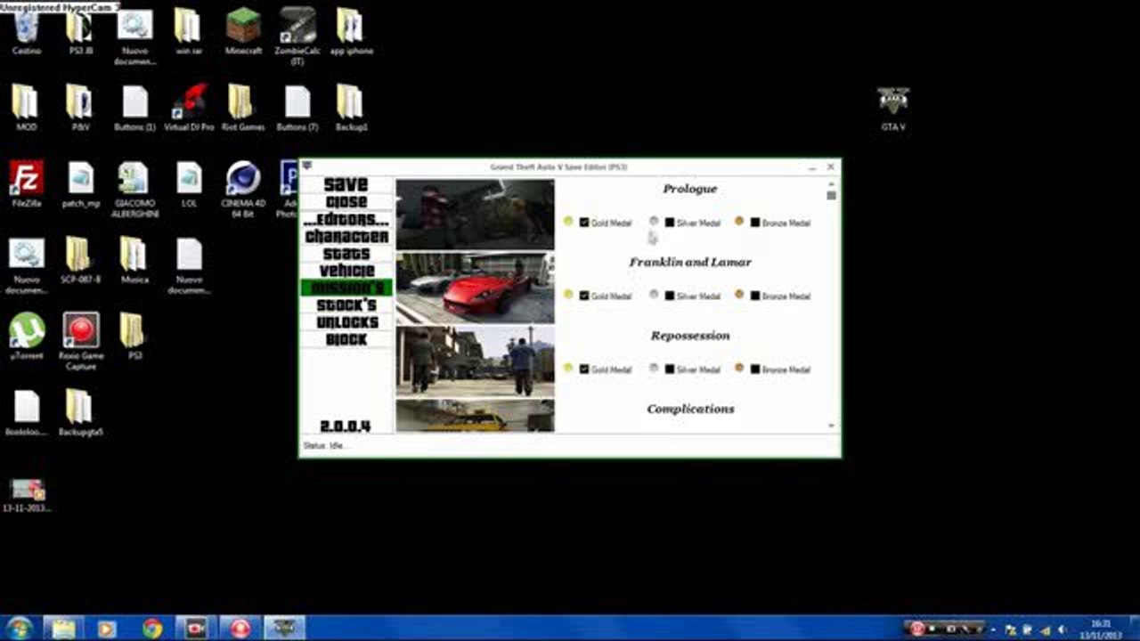Click the missions list scrollbar up arrow
This screenshot has width=1140, height=641.
click(831, 184)
